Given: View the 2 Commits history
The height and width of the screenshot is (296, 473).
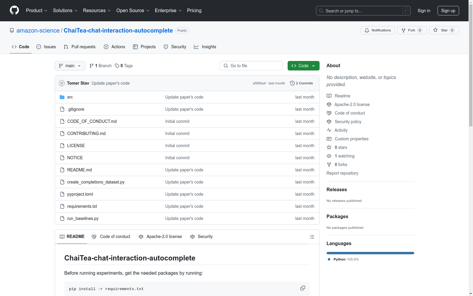Looking at the screenshot, I should (302, 83).
